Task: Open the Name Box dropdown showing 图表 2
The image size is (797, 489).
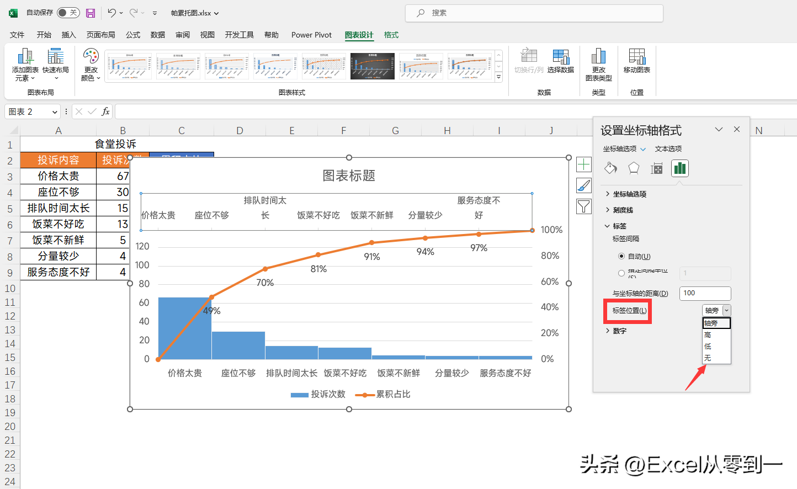Action: (x=55, y=112)
